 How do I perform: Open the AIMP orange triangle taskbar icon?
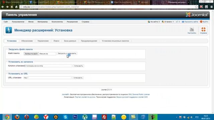(56, 117)
